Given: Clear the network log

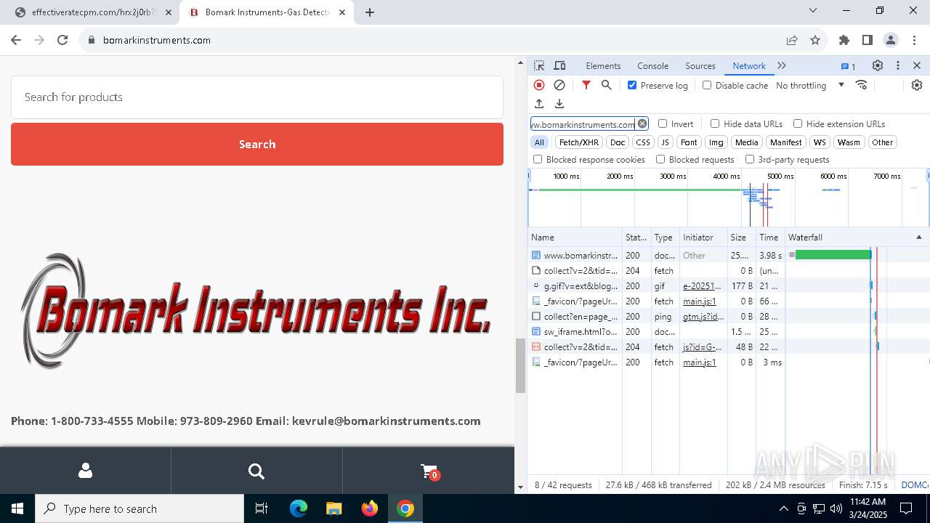Looking at the screenshot, I should pos(559,85).
